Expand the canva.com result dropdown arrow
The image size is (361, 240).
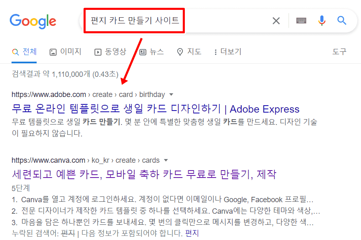point(166,160)
